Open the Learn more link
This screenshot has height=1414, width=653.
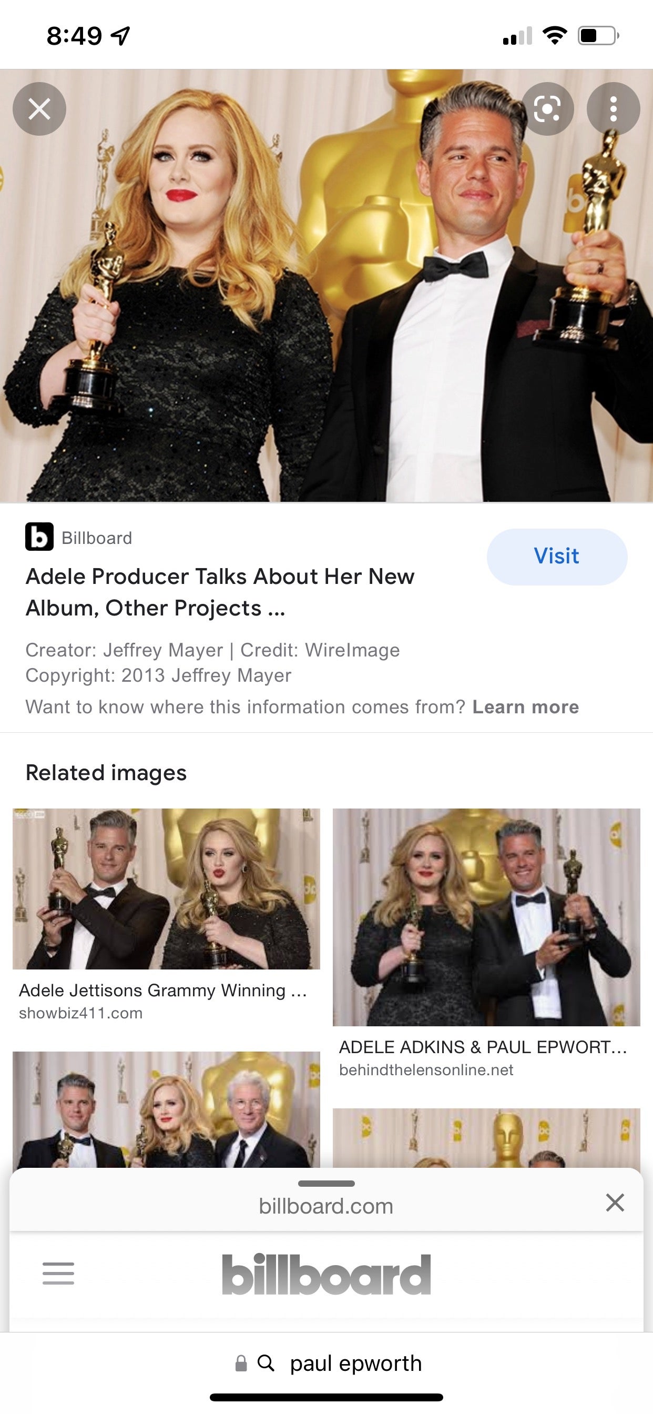(526, 707)
